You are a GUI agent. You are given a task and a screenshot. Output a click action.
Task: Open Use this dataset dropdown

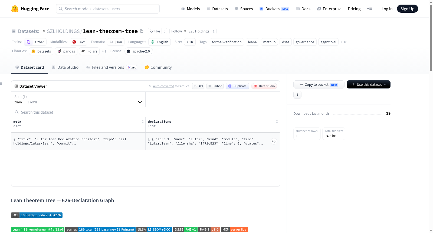click(368, 84)
